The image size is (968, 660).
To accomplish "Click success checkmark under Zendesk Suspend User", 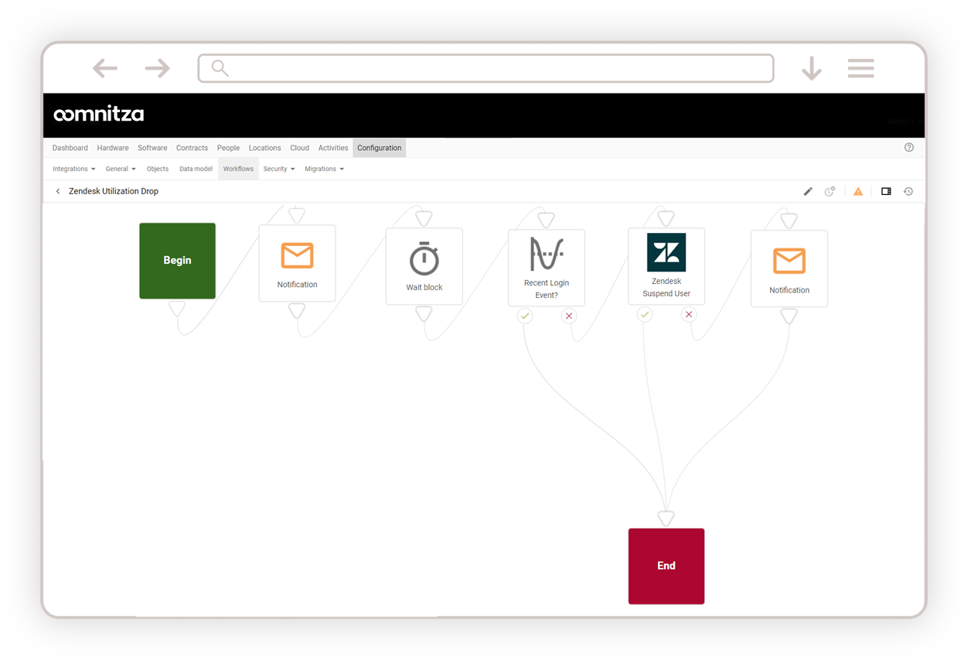I will [645, 314].
